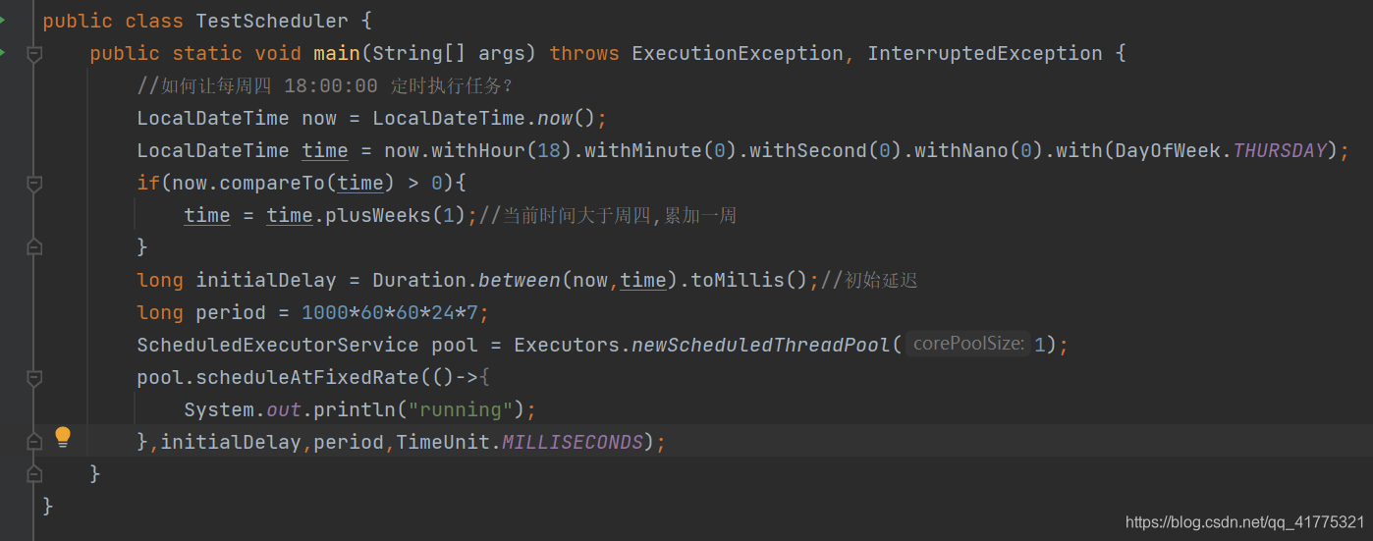Click fold end marker at main method closing brace
The image size is (1373, 541).
[x=34, y=474]
